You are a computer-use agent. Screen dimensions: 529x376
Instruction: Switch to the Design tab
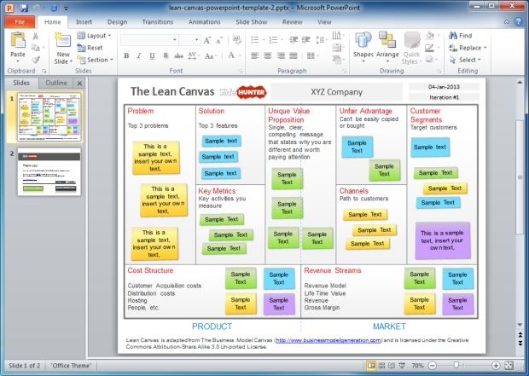tap(117, 22)
